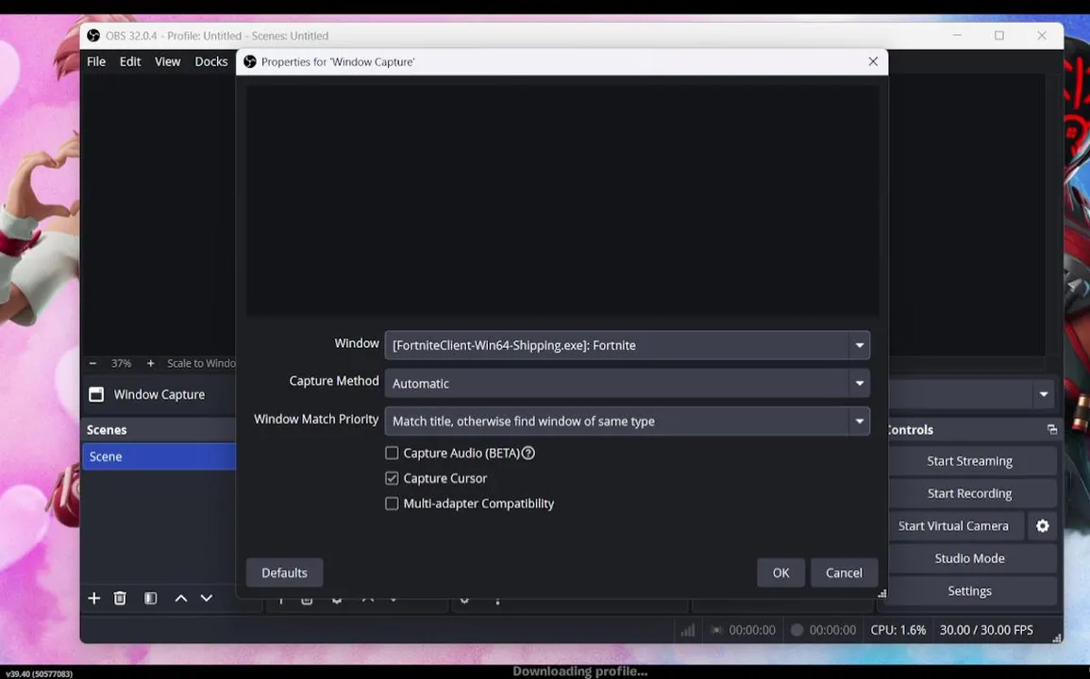Click the streaming timer 00:00:00
This screenshot has width=1090, height=679.
[752, 630]
